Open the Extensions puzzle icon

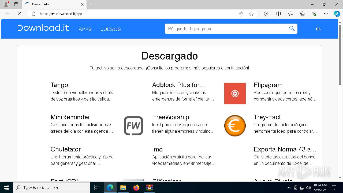[x=266, y=14]
